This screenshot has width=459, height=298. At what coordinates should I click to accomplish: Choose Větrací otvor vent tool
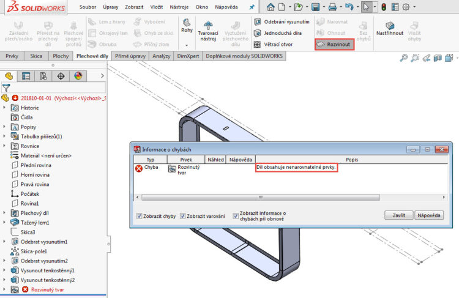click(273, 45)
